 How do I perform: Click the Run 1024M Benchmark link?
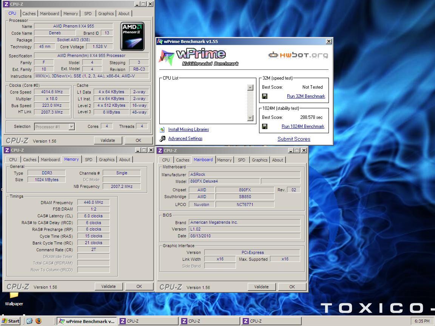point(303,126)
